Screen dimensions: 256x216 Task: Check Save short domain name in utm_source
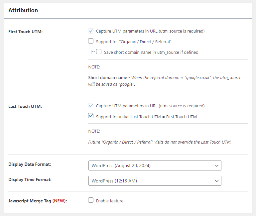click(99, 52)
